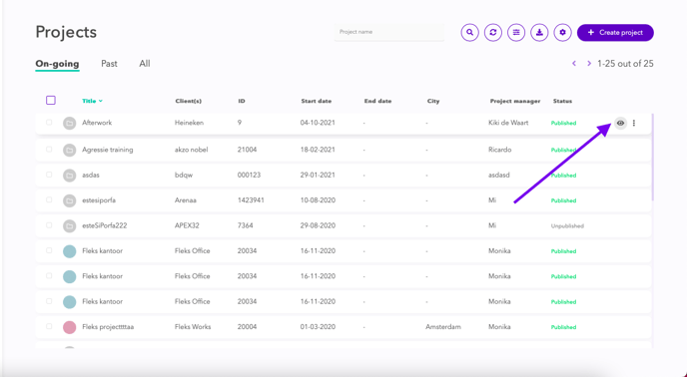Check the esteSiPorfa222 row checkbox
Viewport: 687px width, 377px height.
(49, 225)
